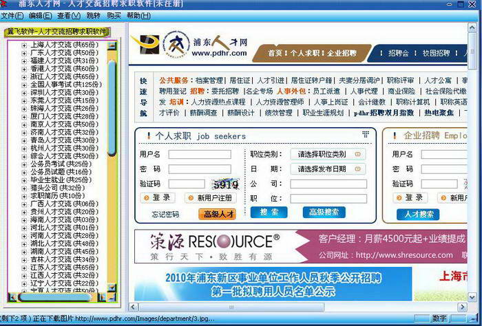Click the browser pane scroll-up arrow
The image size is (482, 326).
472,28
